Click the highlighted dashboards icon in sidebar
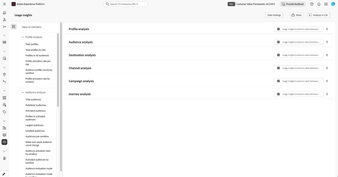This screenshot has width=338, height=177. pos(5,142)
